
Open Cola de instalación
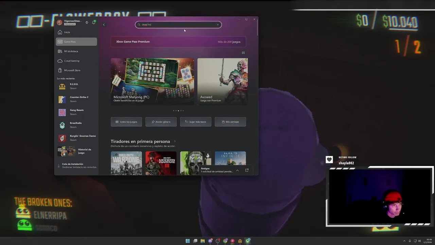[76, 165]
